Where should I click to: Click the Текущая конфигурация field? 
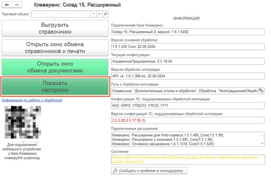[x=188, y=61]
